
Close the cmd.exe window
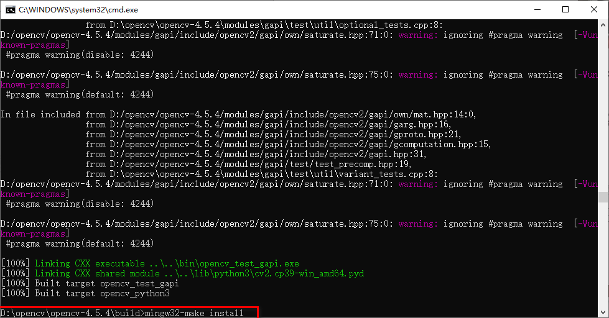pyautogui.click(x=594, y=10)
